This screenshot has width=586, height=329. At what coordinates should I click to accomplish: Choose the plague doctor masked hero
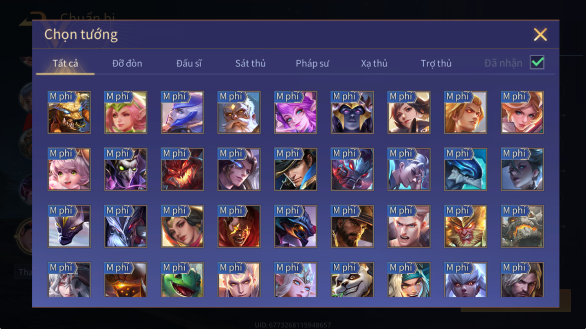[126, 170]
